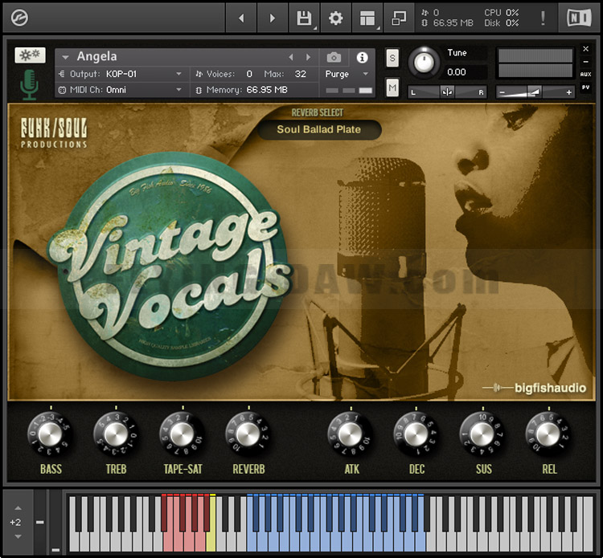Click the SUS knob
This screenshot has height=558, width=603.
482,434
